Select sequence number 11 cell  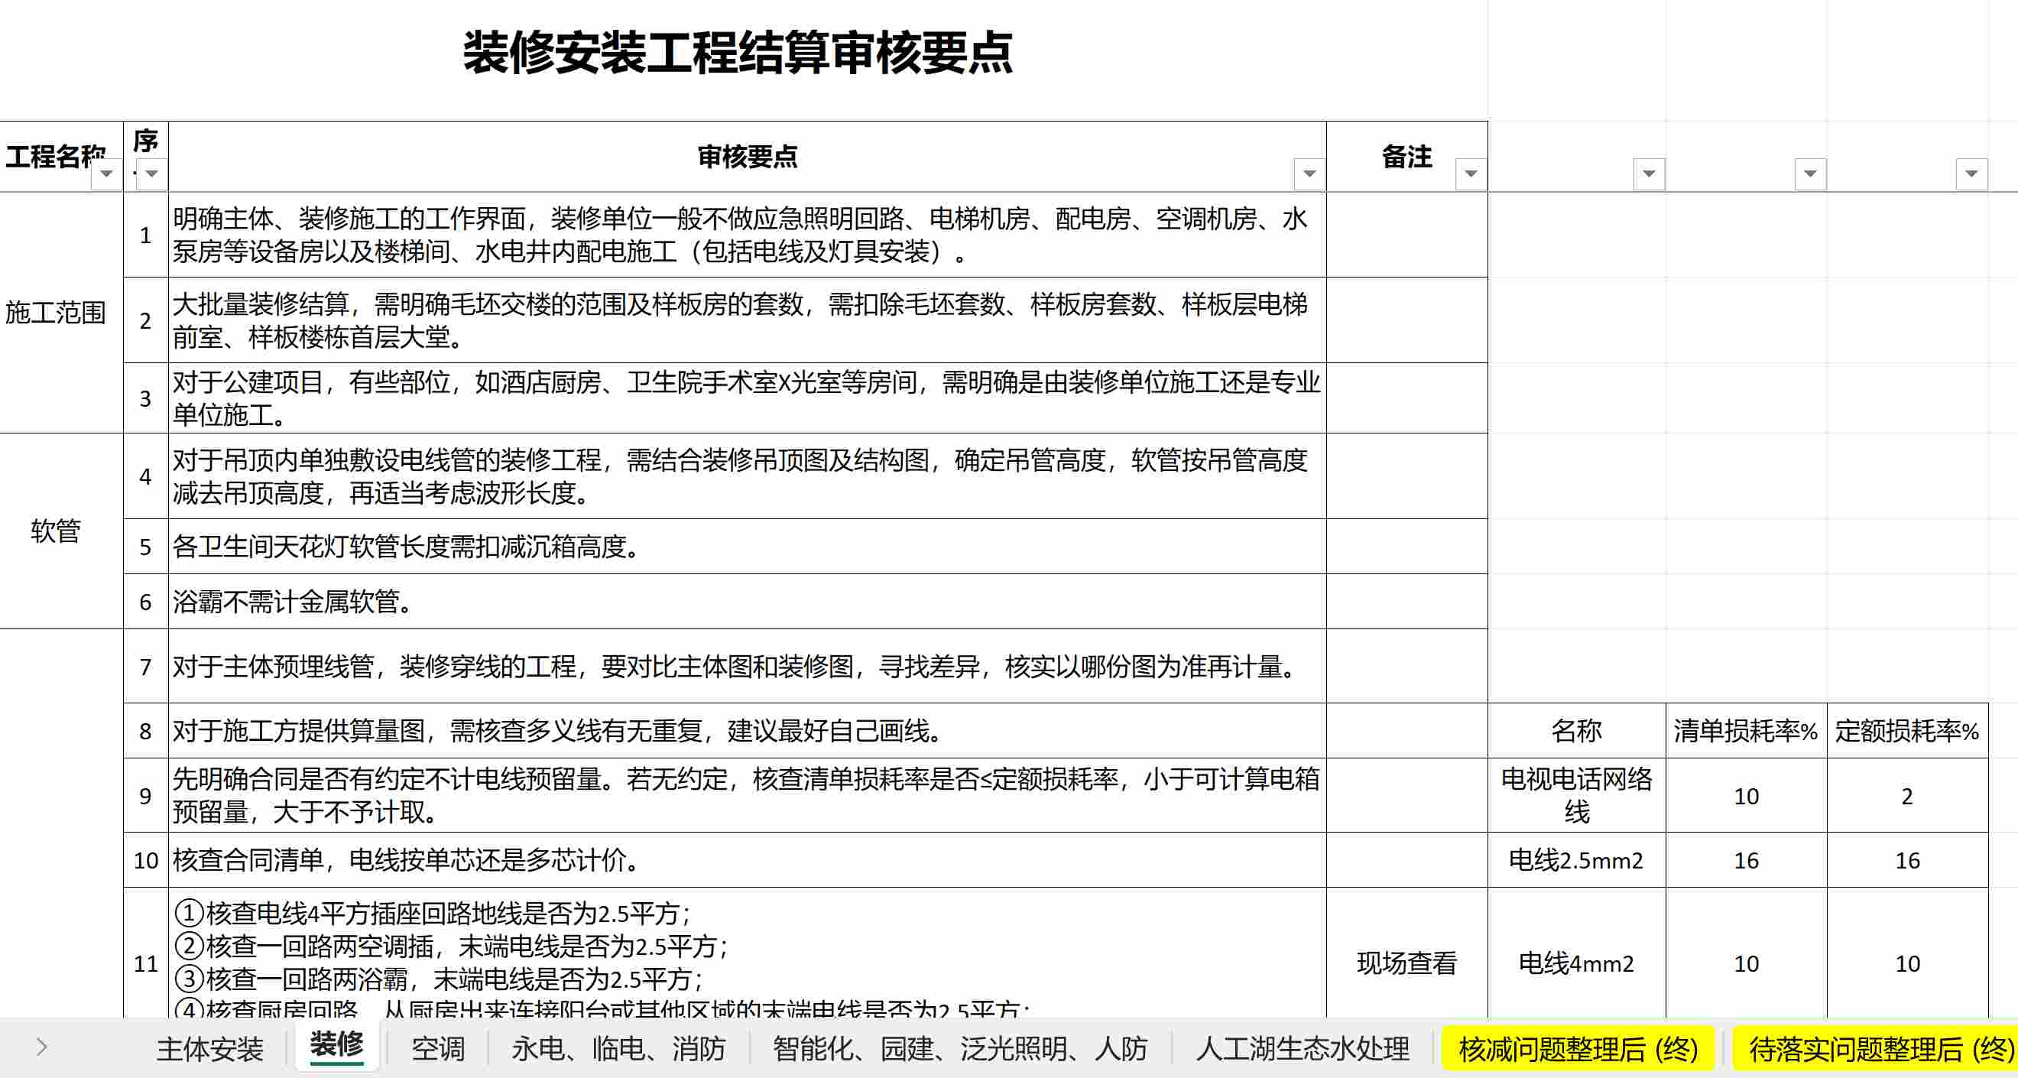click(x=146, y=953)
